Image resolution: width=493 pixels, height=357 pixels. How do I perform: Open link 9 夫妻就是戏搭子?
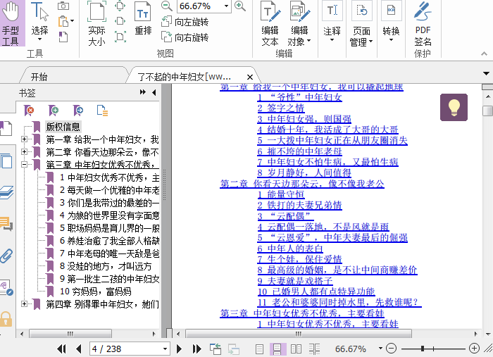coord(295,281)
